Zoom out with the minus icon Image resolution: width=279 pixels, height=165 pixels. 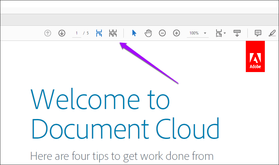click(x=162, y=33)
